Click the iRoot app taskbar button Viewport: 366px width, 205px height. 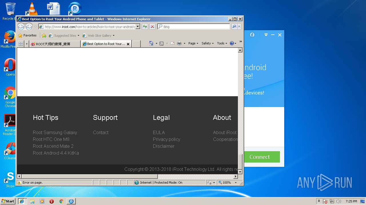[x=71, y=201]
